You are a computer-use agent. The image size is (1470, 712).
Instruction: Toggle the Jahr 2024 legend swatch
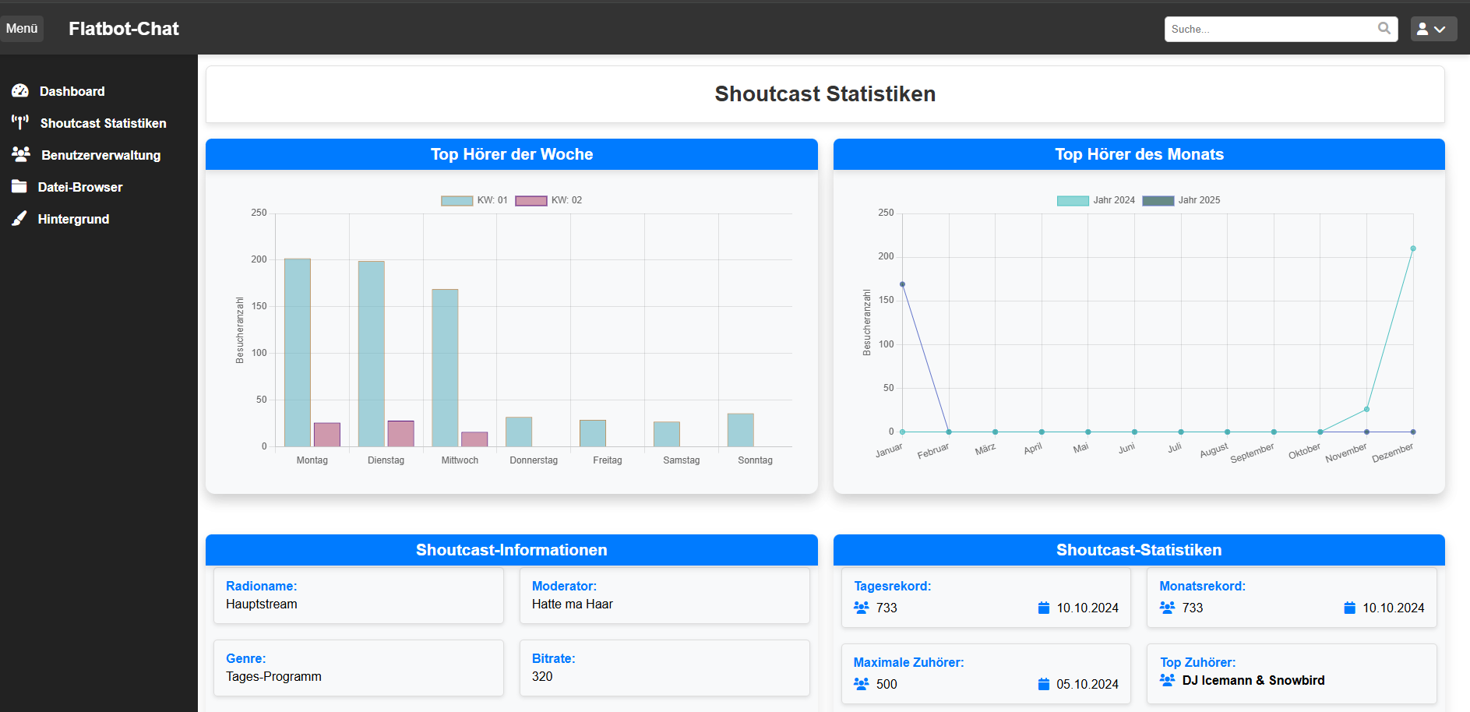[1073, 200]
